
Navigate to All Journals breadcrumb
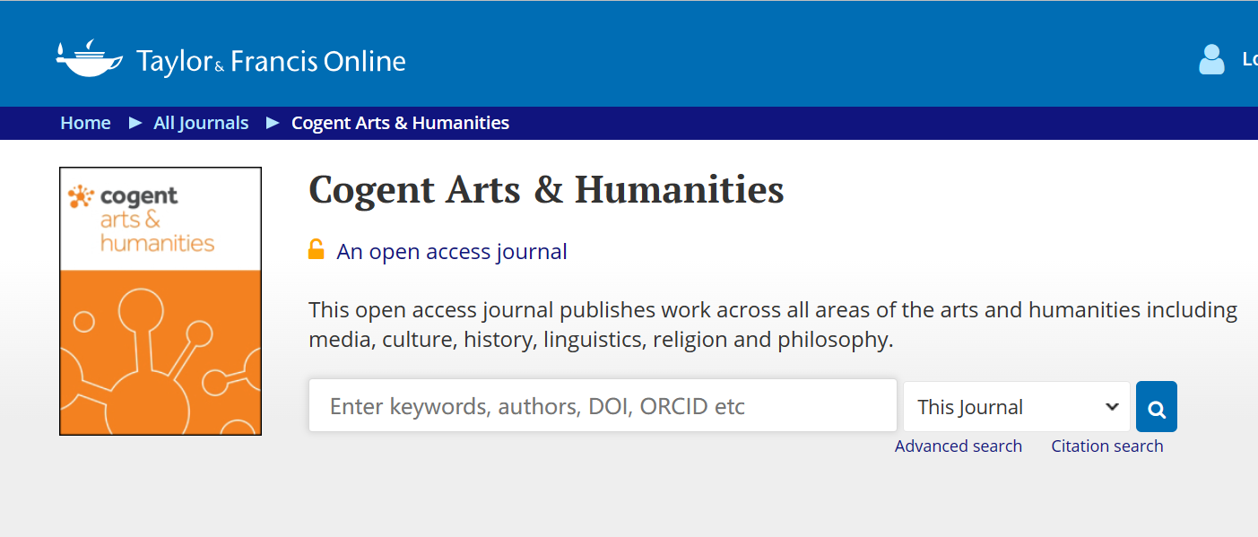point(201,123)
